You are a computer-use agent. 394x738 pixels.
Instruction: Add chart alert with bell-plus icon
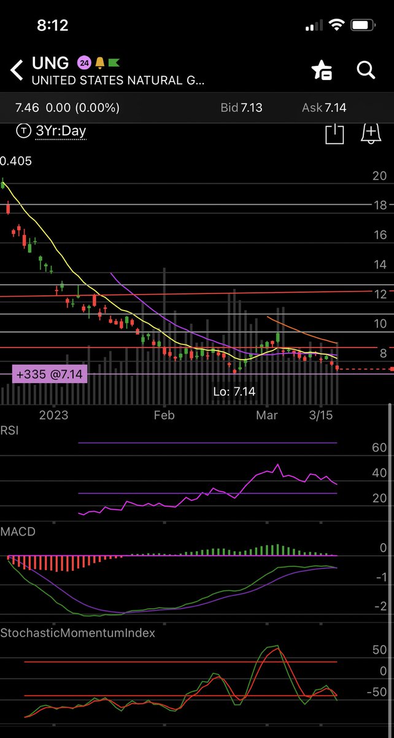[370, 133]
